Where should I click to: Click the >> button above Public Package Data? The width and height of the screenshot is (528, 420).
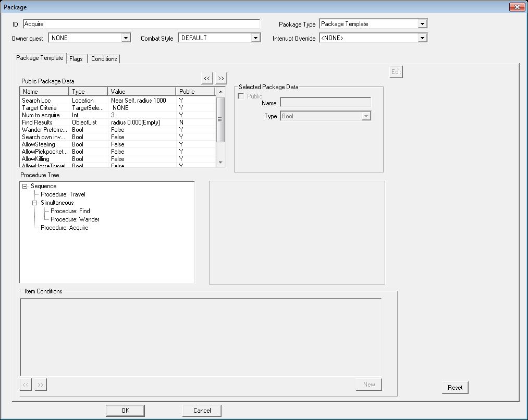(221, 78)
